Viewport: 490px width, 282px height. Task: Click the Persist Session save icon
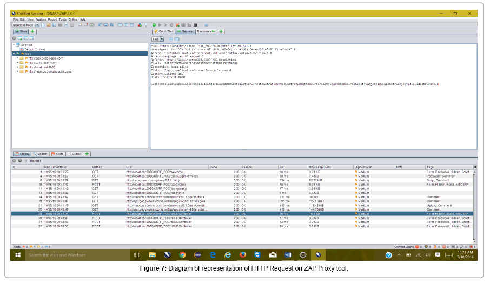pyautogui.click(x=55, y=25)
